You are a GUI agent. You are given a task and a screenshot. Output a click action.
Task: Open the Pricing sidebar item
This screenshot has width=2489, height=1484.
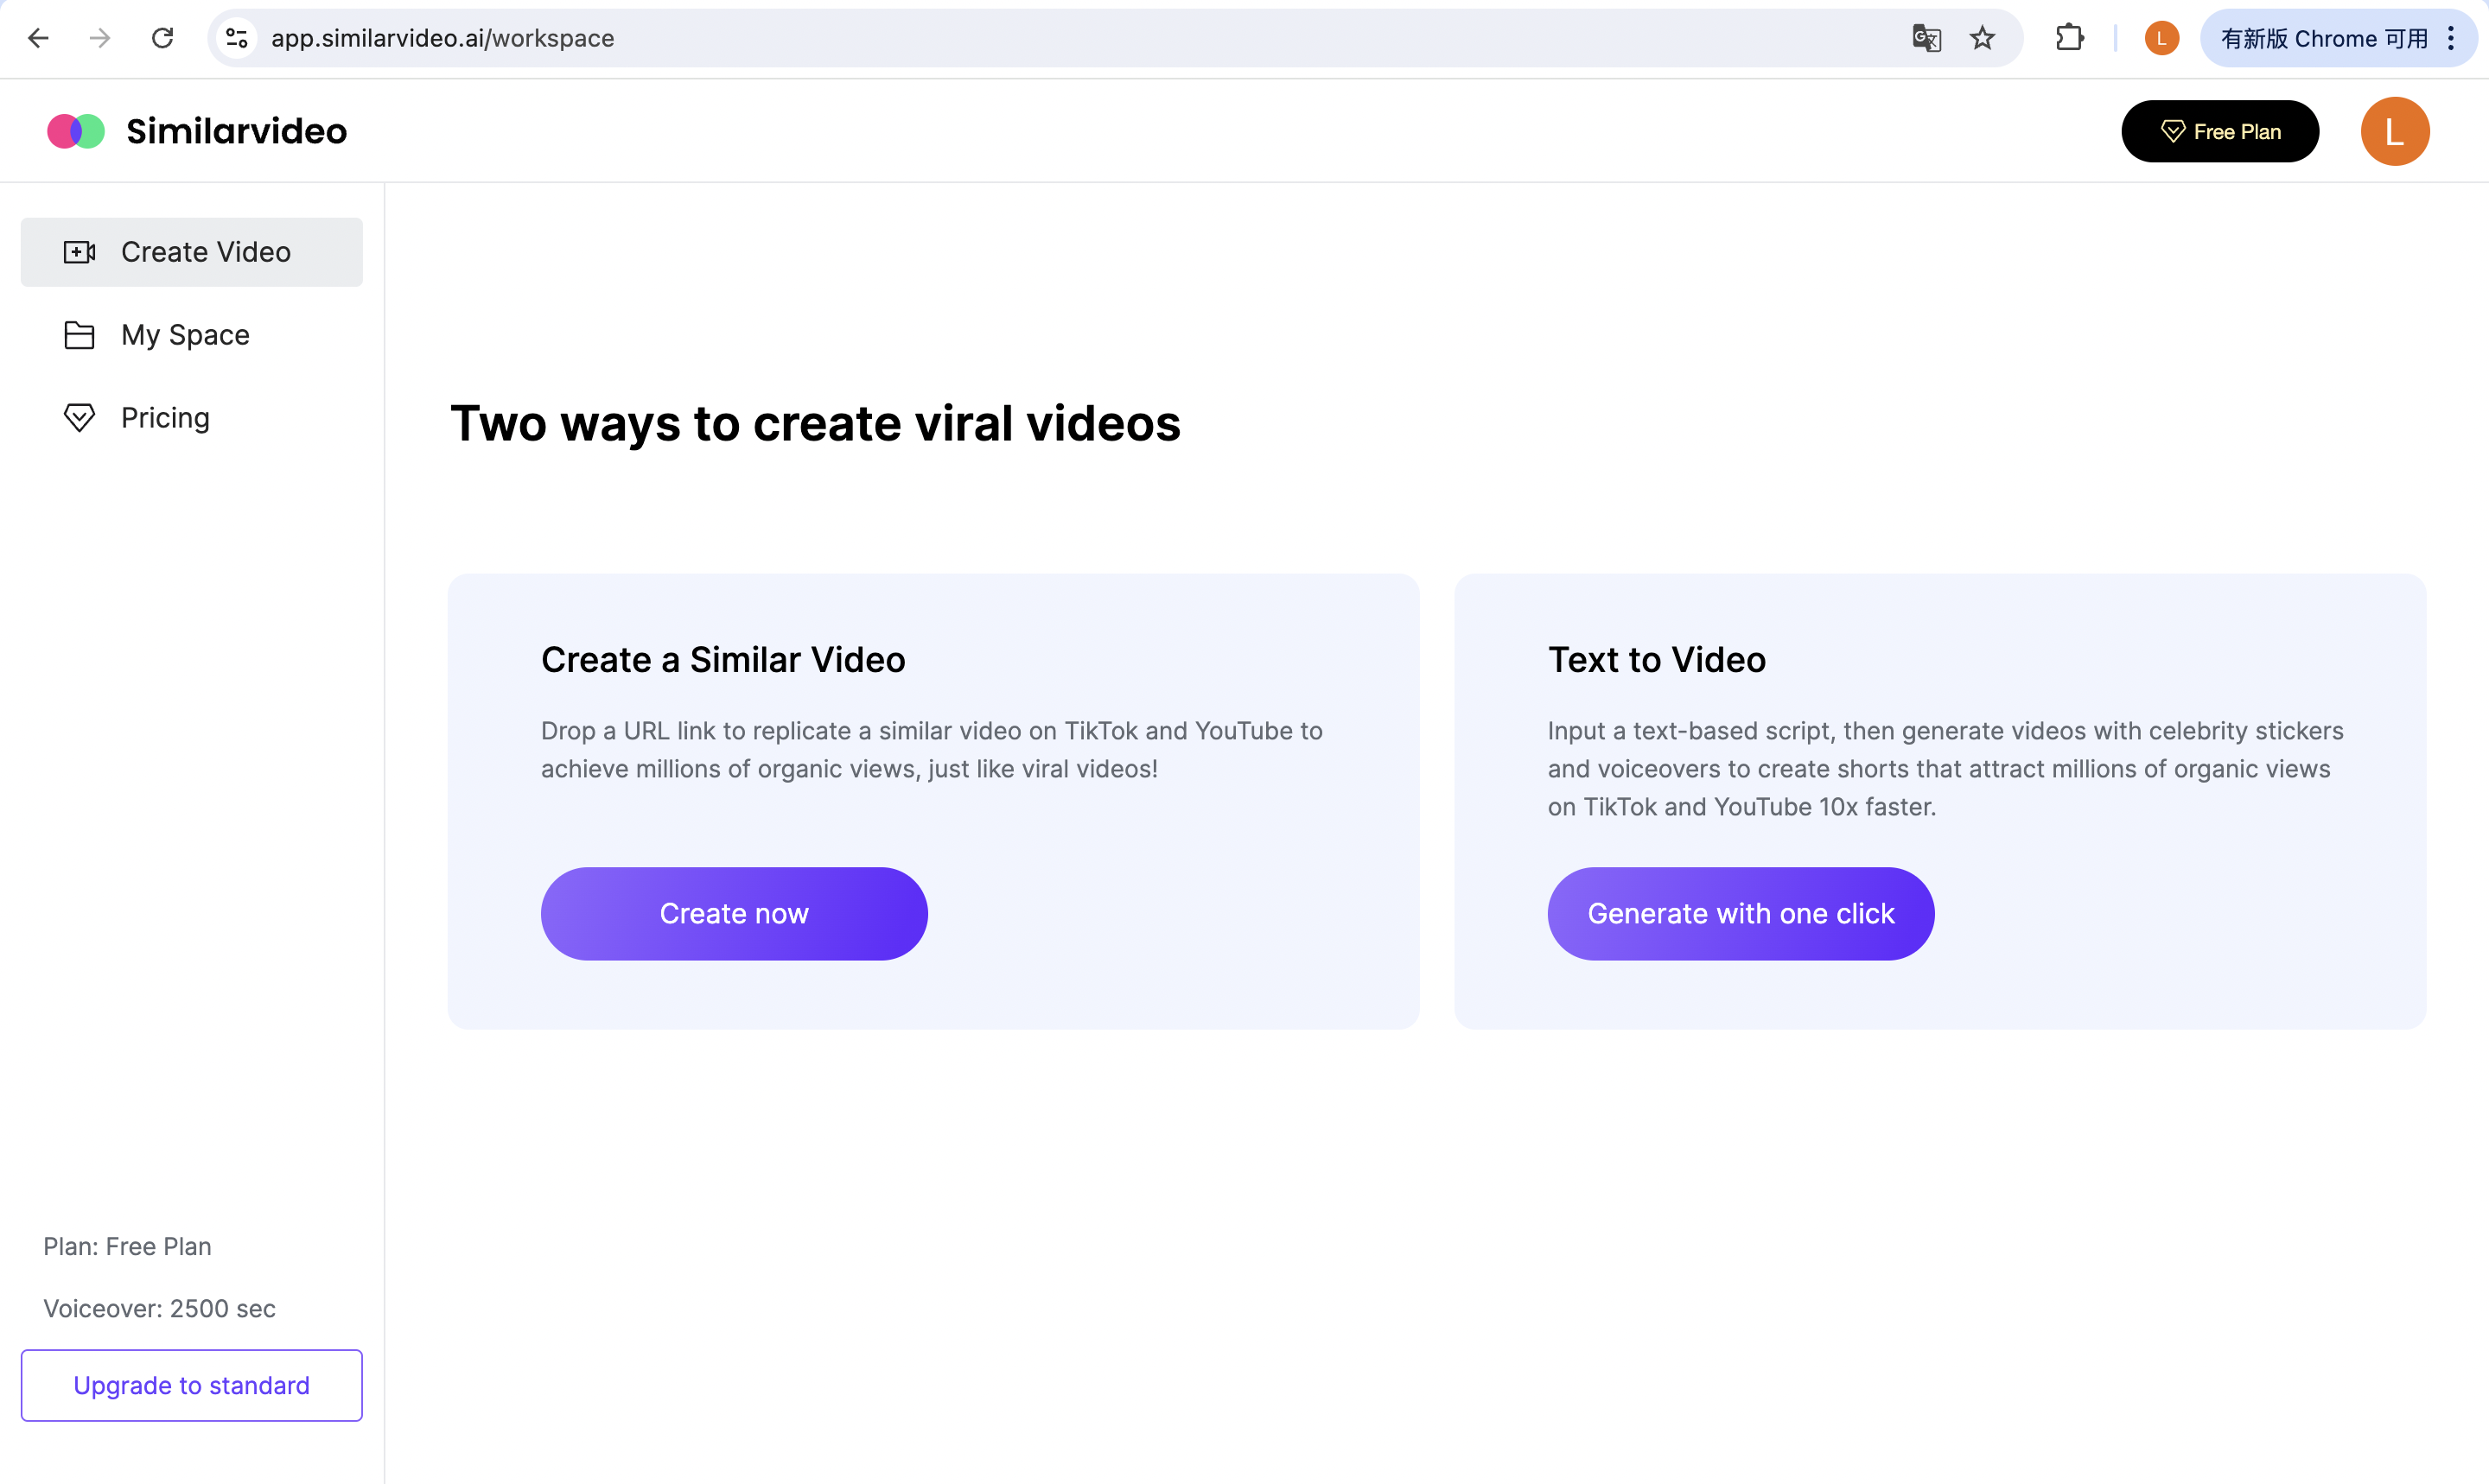pyautogui.click(x=165, y=418)
